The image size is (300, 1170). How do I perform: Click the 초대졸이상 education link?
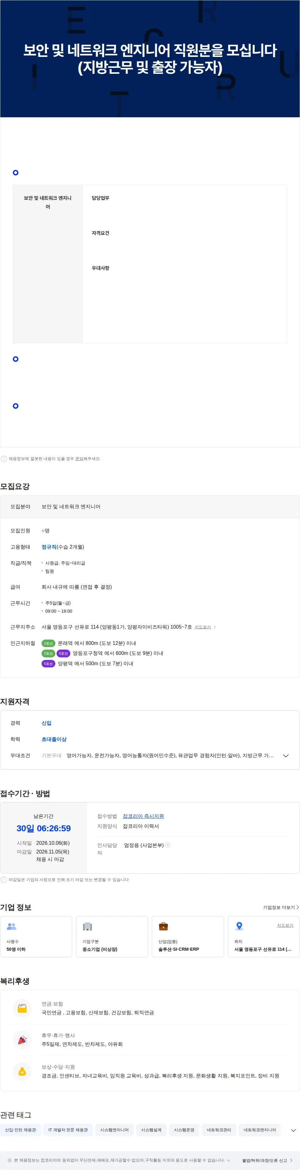coord(54,739)
